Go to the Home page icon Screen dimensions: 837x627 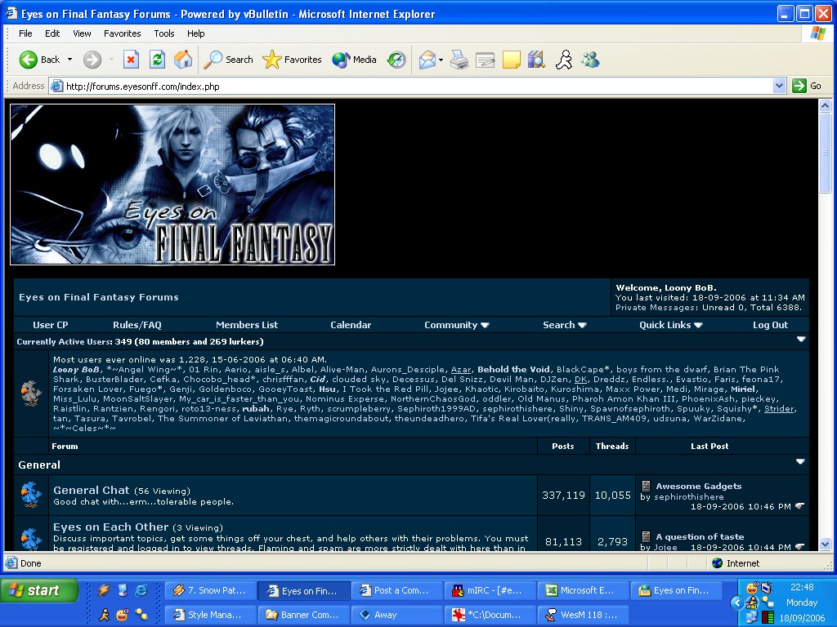pyautogui.click(x=183, y=60)
